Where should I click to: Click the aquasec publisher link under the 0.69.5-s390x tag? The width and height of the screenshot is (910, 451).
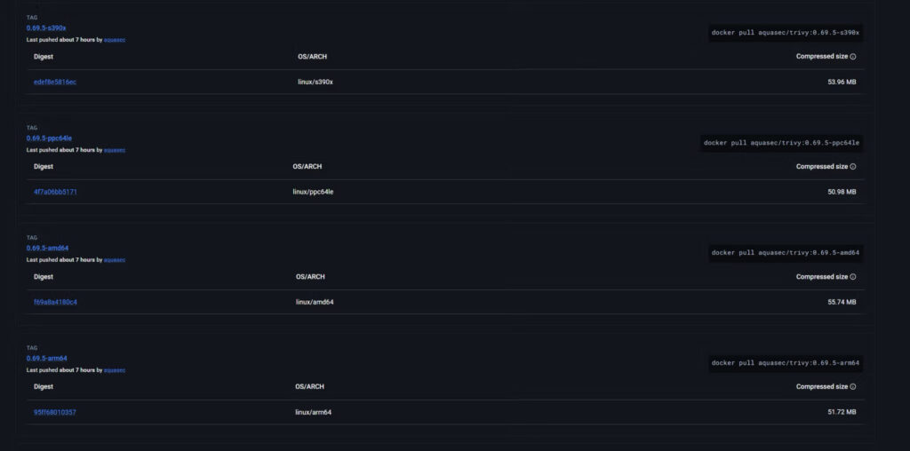click(116, 40)
